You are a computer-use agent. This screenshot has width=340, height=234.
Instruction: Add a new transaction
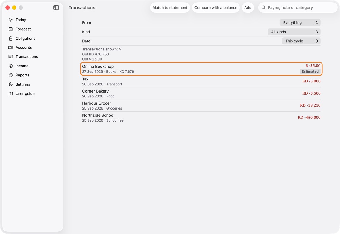248,7
